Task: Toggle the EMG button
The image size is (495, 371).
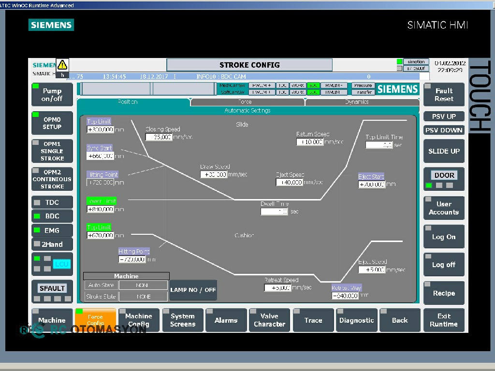Action: tap(52, 230)
